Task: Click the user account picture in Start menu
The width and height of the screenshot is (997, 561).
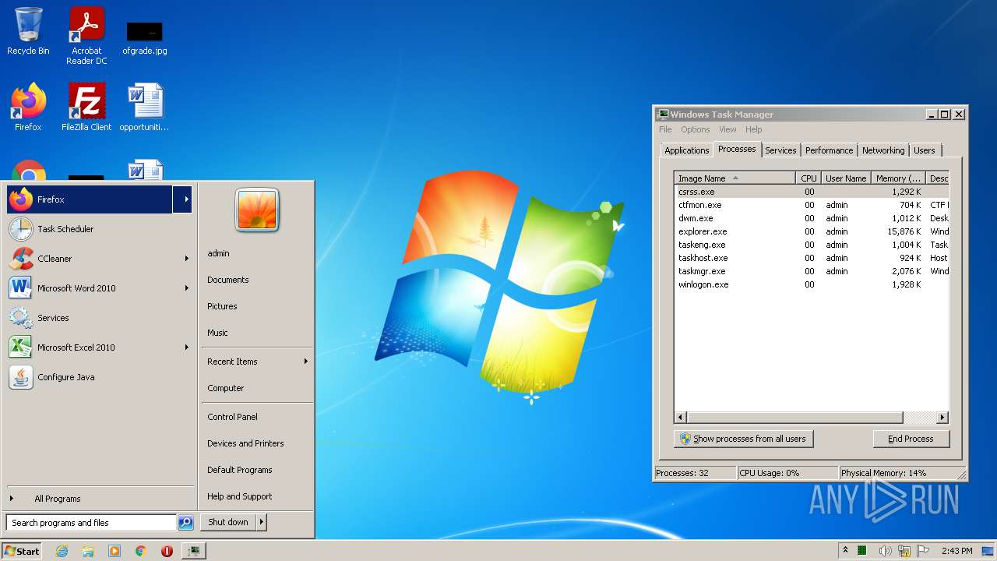Action: 257,210
